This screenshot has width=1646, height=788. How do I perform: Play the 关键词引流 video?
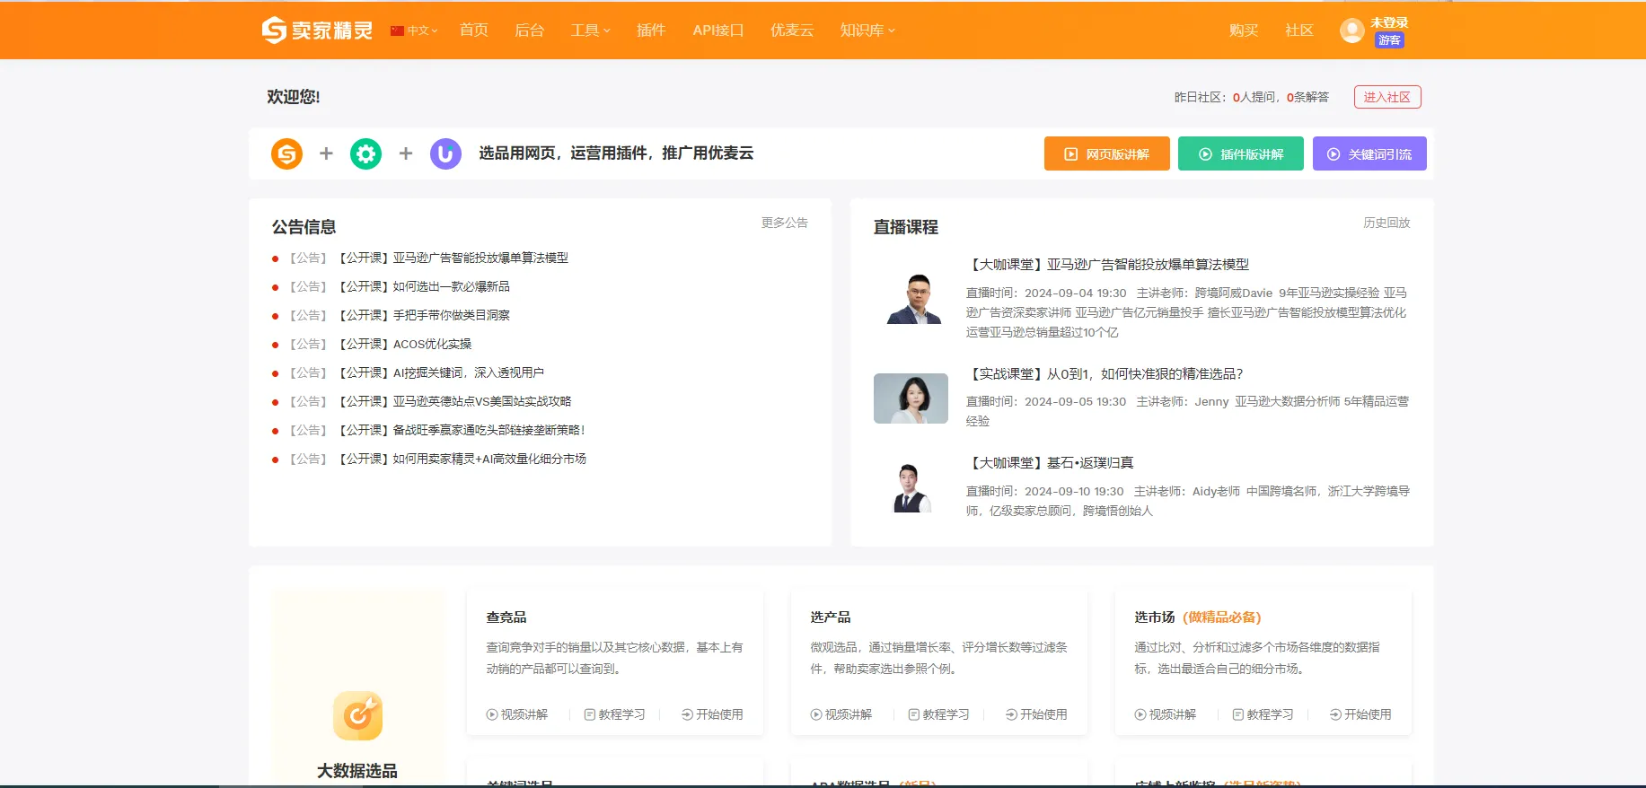pyautogui.click(x=1369, y=153)
